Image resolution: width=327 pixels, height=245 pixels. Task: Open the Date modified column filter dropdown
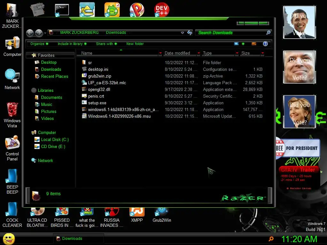point(199,53)
